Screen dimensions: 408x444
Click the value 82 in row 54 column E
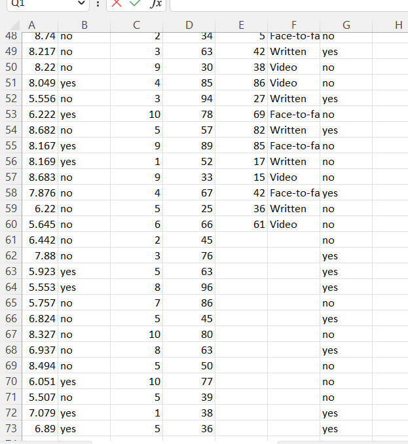pos(241,130)
